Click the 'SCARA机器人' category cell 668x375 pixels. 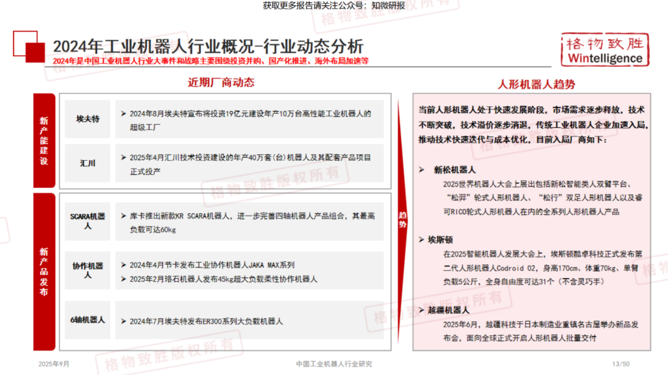coord(88,221)
